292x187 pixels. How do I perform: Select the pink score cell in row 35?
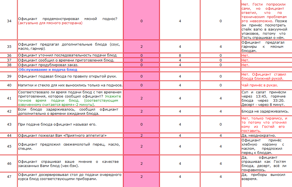click(141, 46)
